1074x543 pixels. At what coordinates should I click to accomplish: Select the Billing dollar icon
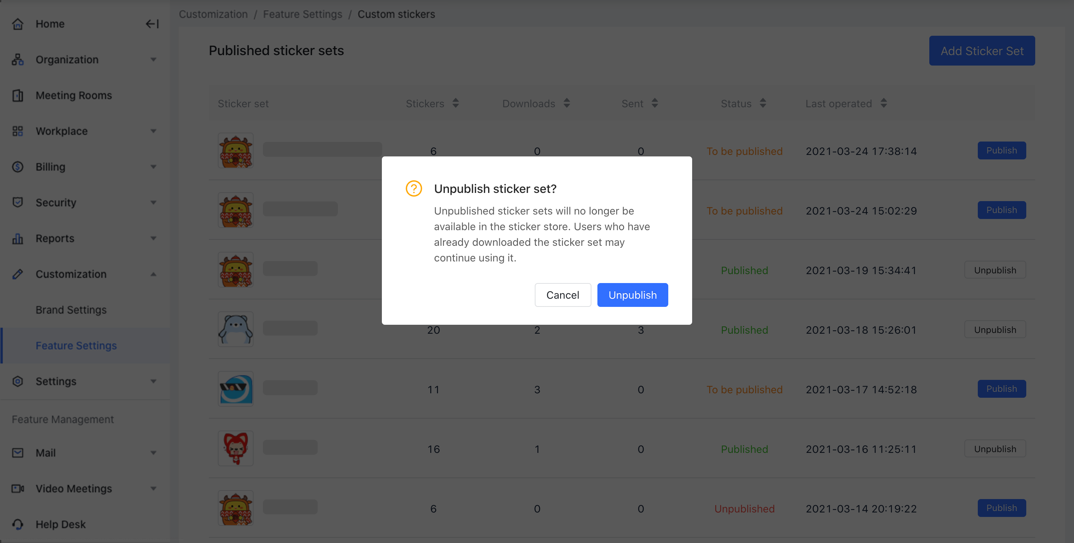pos(18,166)
